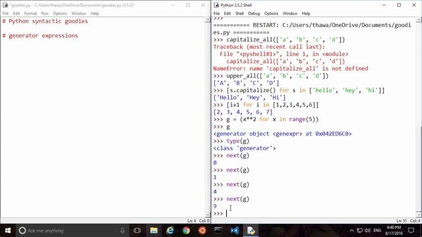Open Help menu in Python Shell window
The image size is (422, 237).
306,13
